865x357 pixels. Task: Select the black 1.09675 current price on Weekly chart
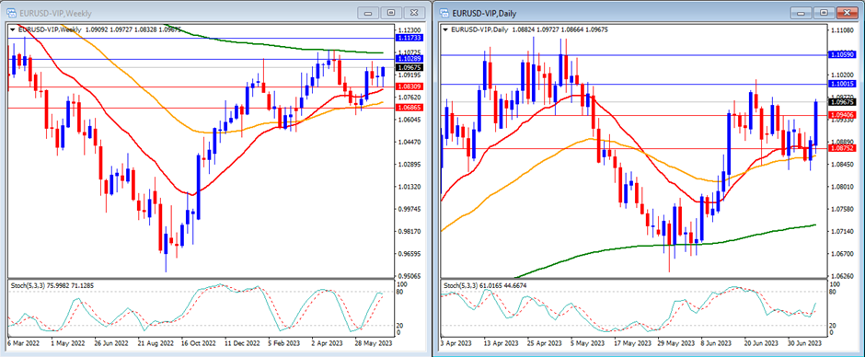click(409, 67)
